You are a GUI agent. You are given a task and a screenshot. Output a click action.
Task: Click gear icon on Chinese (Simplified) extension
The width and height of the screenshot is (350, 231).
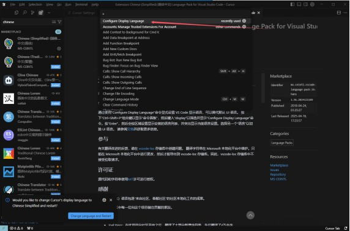[x=59, y=48]
